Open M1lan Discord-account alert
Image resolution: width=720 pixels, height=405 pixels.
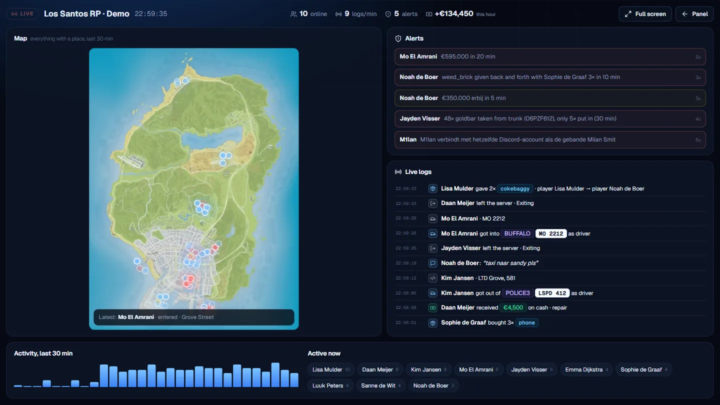(x=550, y=139)
